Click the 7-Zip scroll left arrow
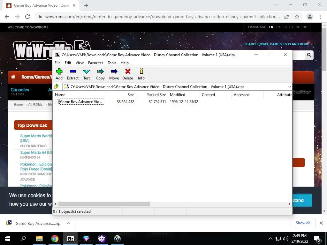 tap(56, 204)
